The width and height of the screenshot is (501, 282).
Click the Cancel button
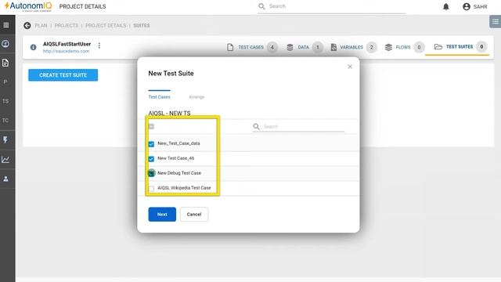click(194, 214)
